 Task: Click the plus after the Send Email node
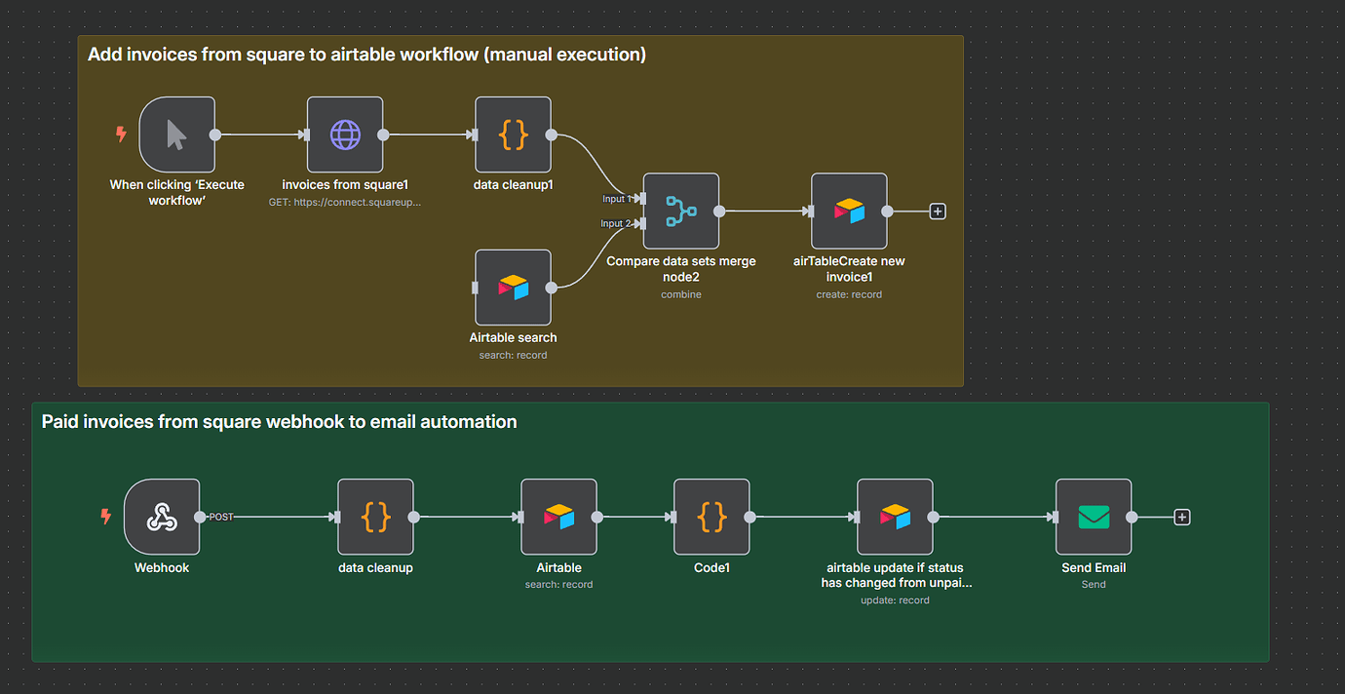pos(1181,517)
